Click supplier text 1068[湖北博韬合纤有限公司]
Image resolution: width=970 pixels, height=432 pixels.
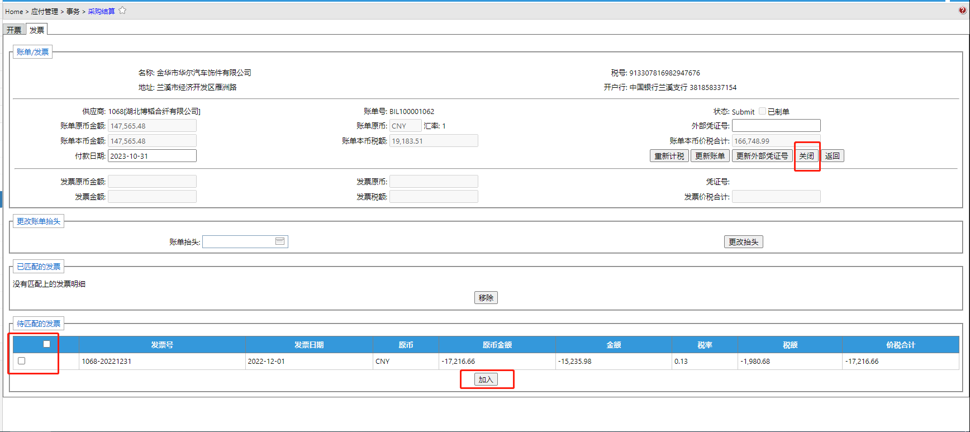(154, 111)
